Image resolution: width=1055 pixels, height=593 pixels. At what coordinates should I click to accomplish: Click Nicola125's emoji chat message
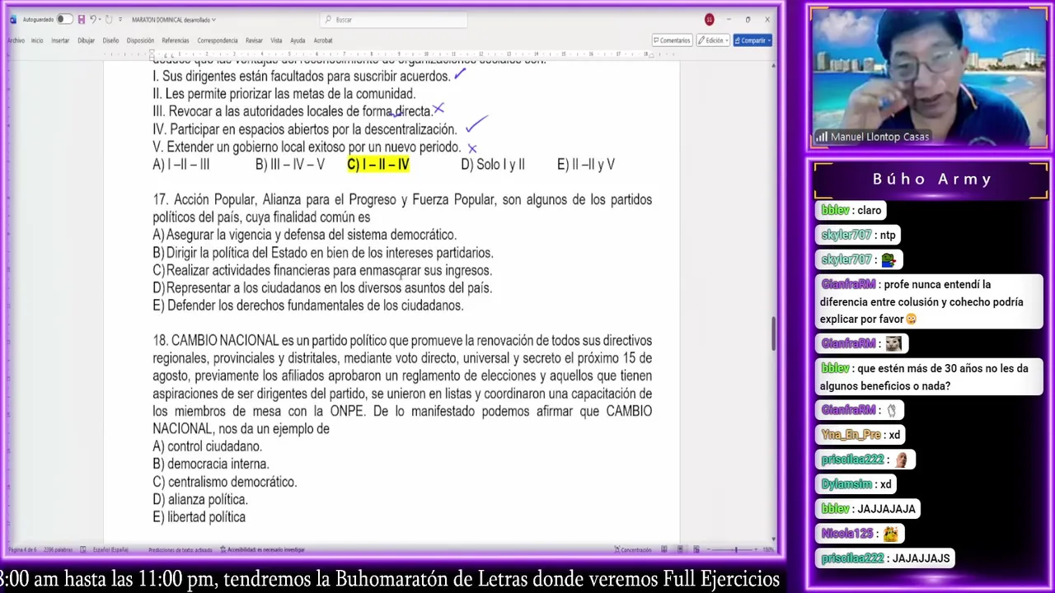(860, 534)
